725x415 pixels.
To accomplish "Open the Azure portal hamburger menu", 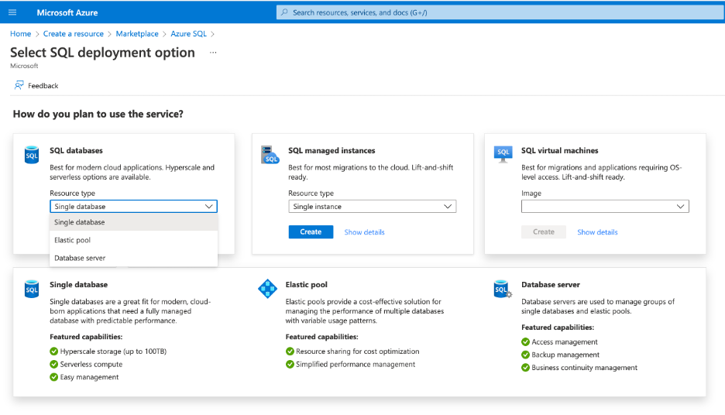I will click(12, 12).
